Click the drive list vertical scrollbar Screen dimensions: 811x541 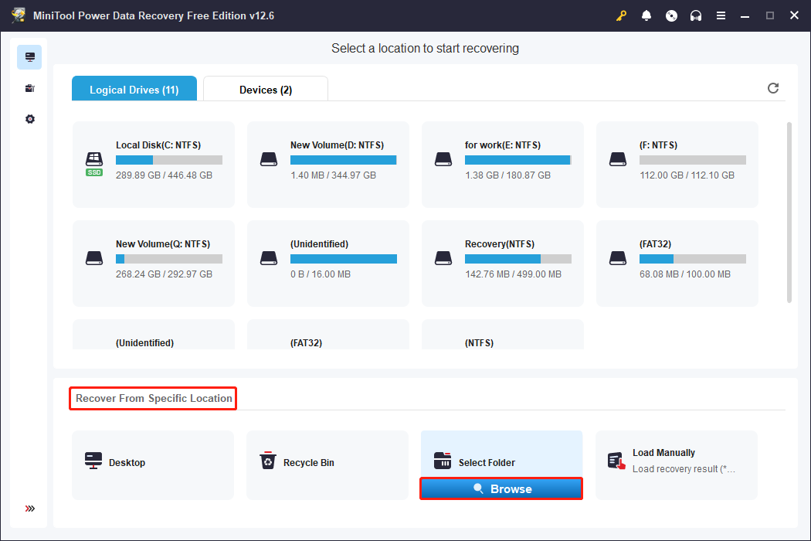pos(788,209)
